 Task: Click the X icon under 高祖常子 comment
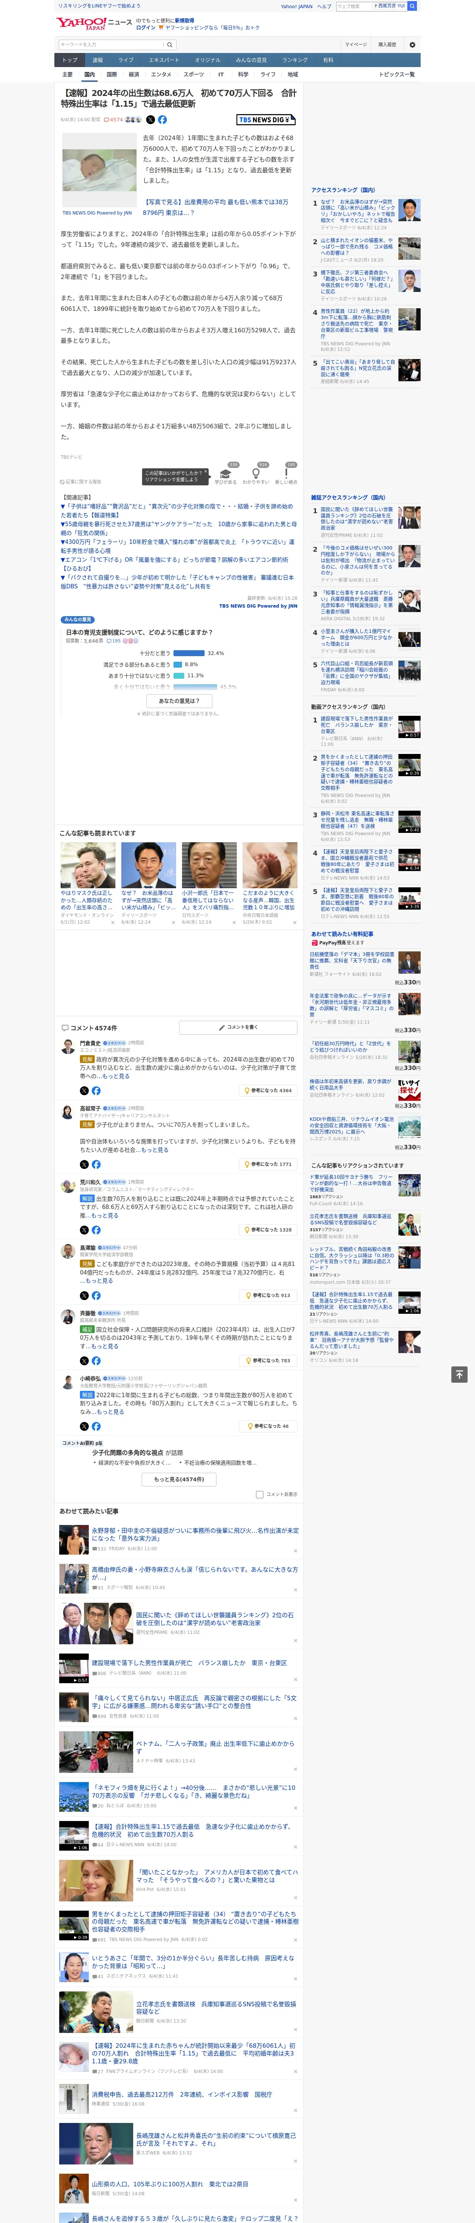(84, 1164)
